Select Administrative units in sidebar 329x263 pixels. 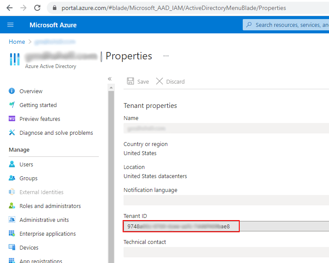pos(44,220)
